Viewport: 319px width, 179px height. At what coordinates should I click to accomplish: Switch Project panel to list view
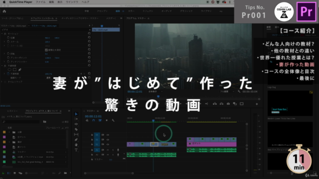9,173
